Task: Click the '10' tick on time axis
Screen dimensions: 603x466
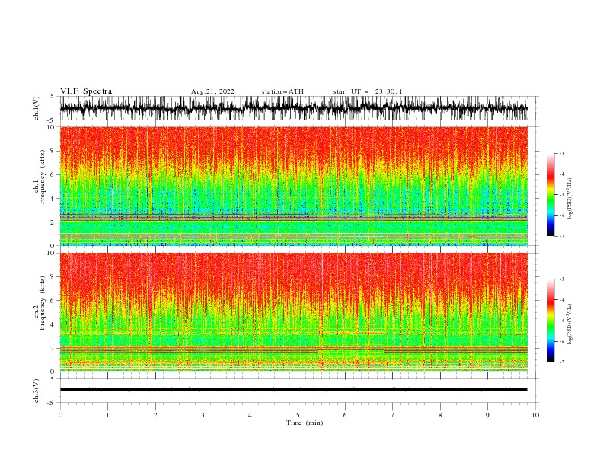Action: click(535, 415)
